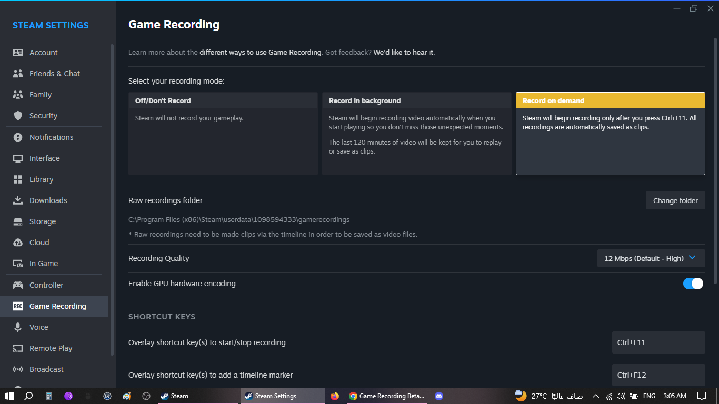Click the Change folder button
Screen dimensions: 719x404
pos(675,200)
